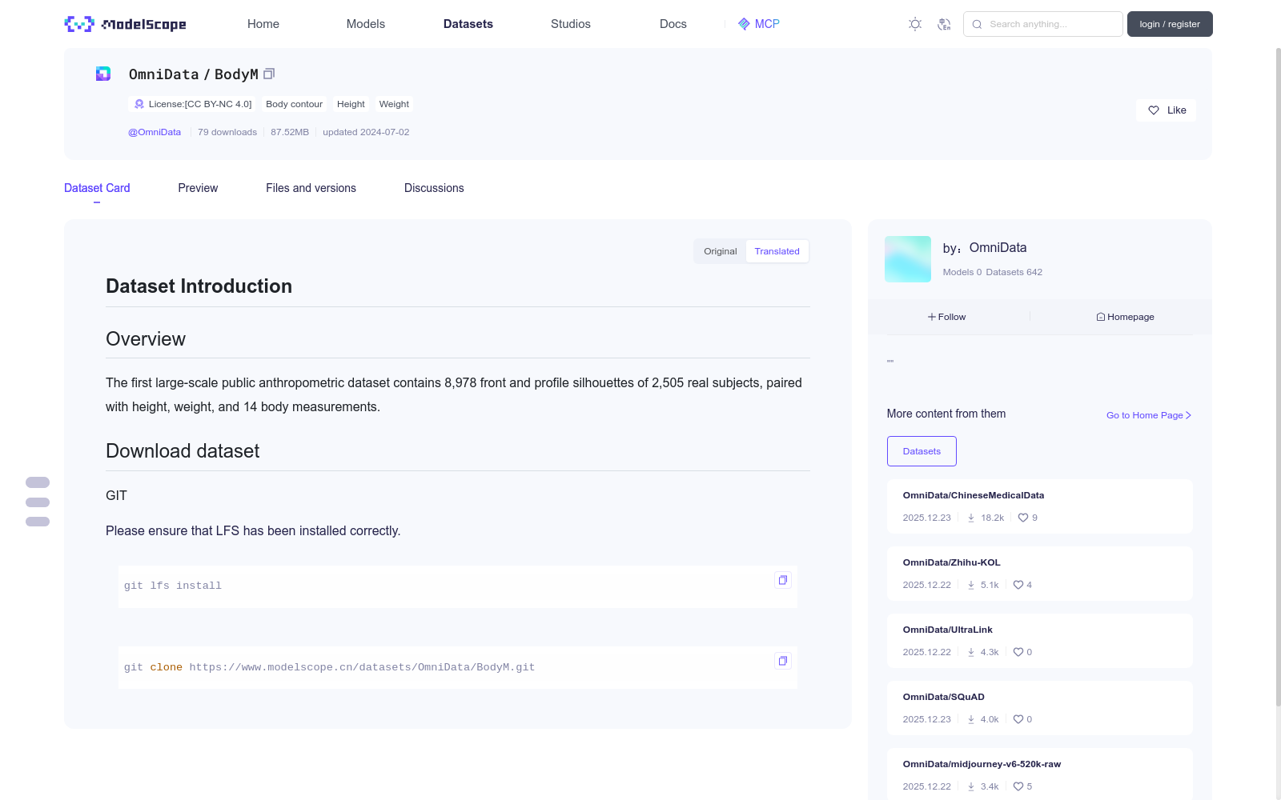Copy the dataset name OmniData/BodyM
The height and width of the screenshot is (800, 1281).
point(269,74)
